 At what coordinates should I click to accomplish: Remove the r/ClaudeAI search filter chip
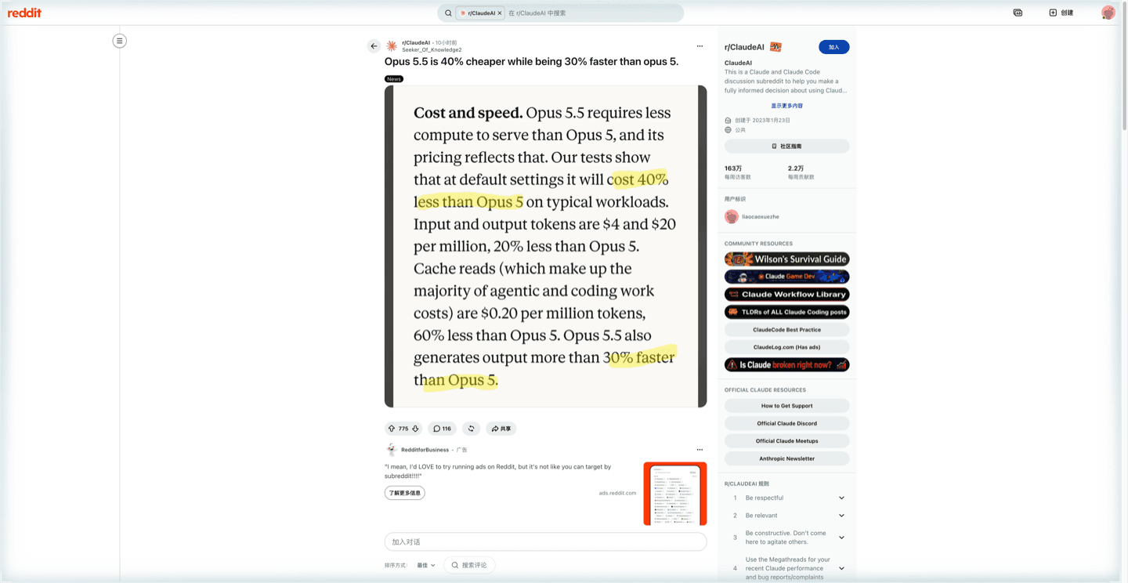(x=500, y=13)
